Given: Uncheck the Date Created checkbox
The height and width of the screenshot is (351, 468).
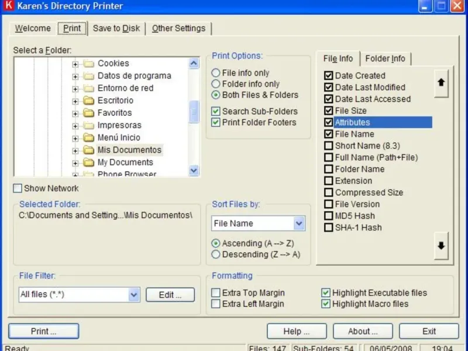Looking at the screenshot, I should 328,75.
